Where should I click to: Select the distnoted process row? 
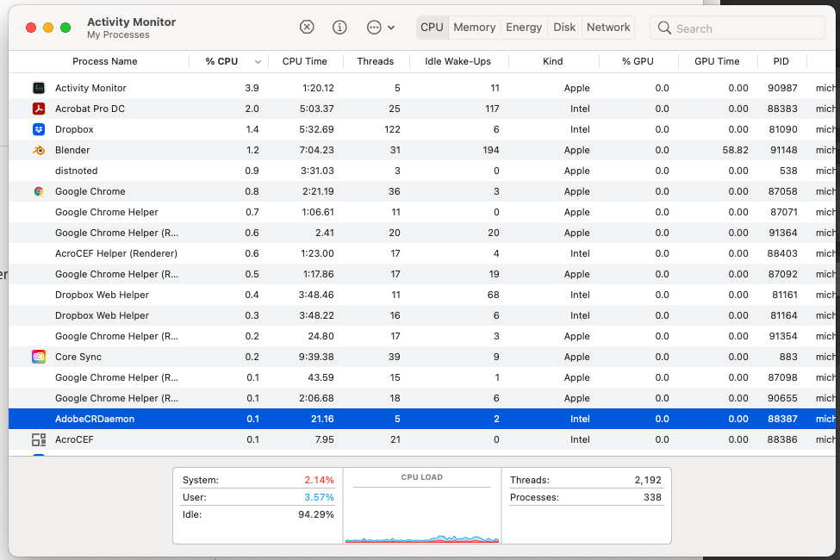tap(421, 171)
